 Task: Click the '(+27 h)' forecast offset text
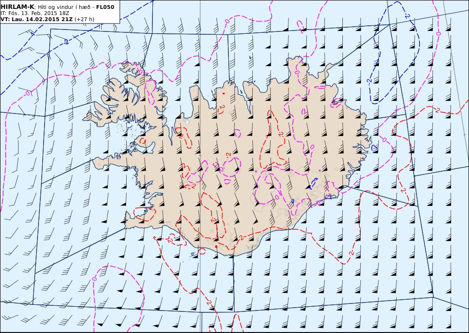coord(84,19)
